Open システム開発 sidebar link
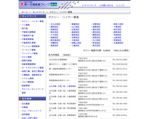This screenshot has width=149, height=119. [28, 79]
